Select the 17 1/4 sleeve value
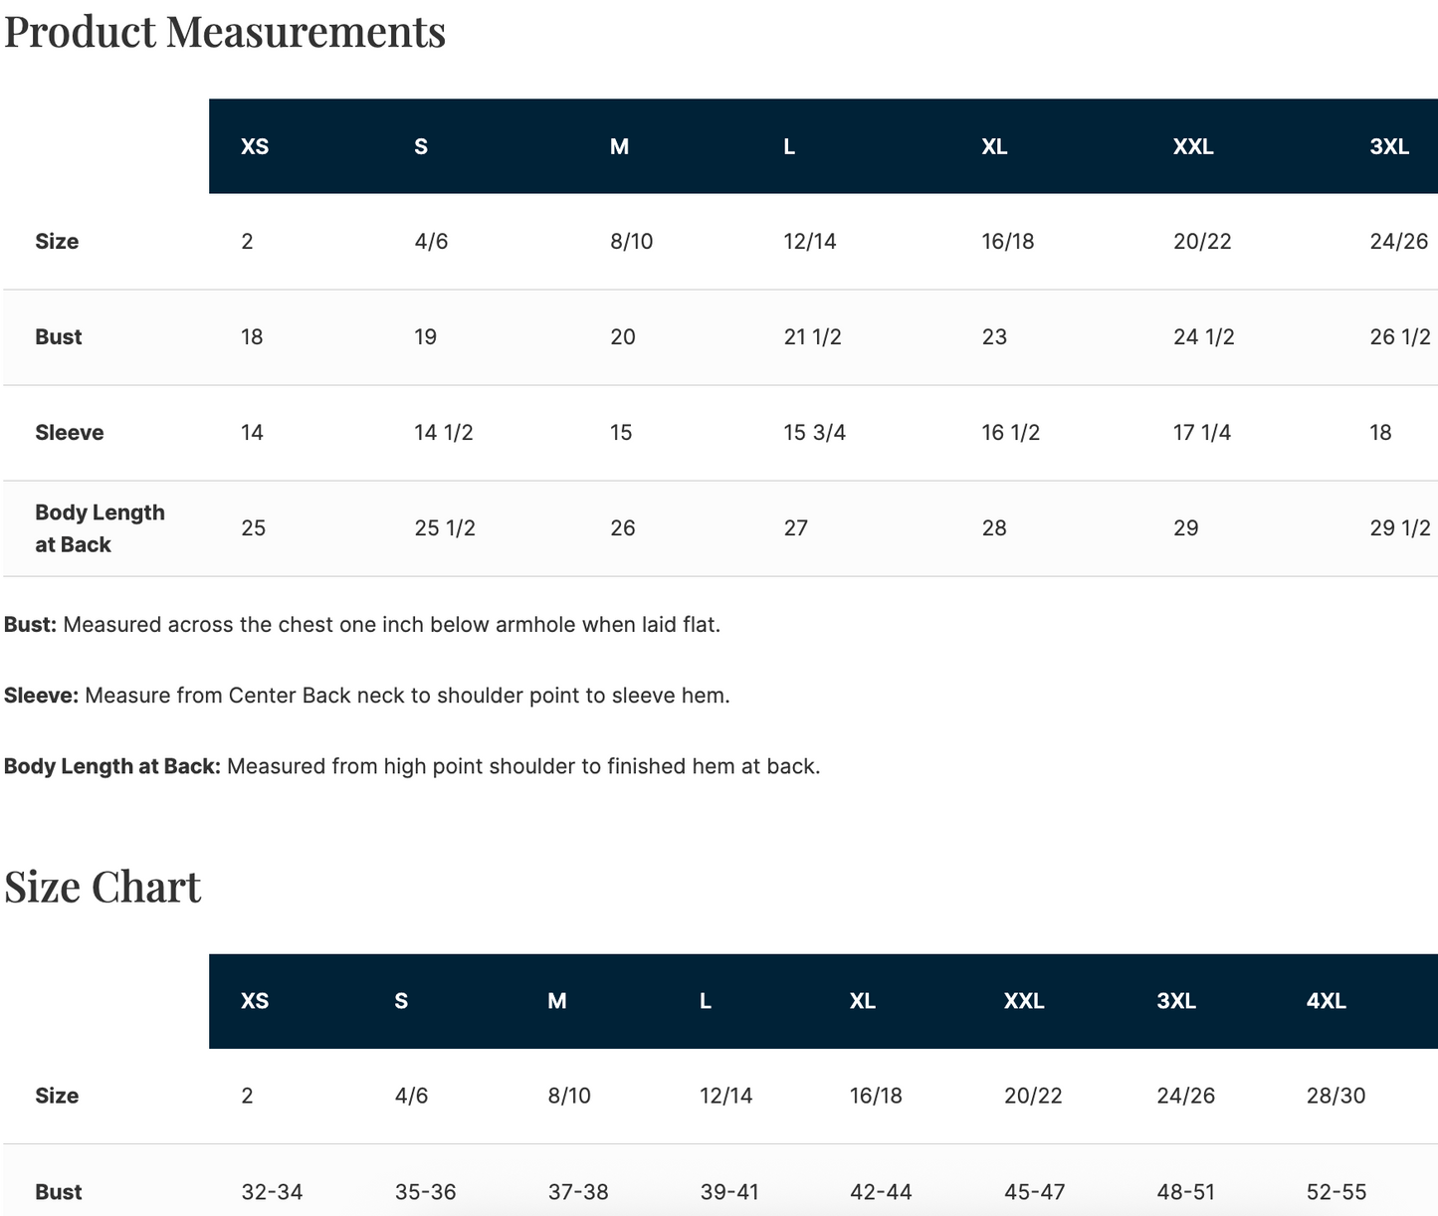The height and width of the screenshot is (1216, 1438). [x=1202, y=433]
